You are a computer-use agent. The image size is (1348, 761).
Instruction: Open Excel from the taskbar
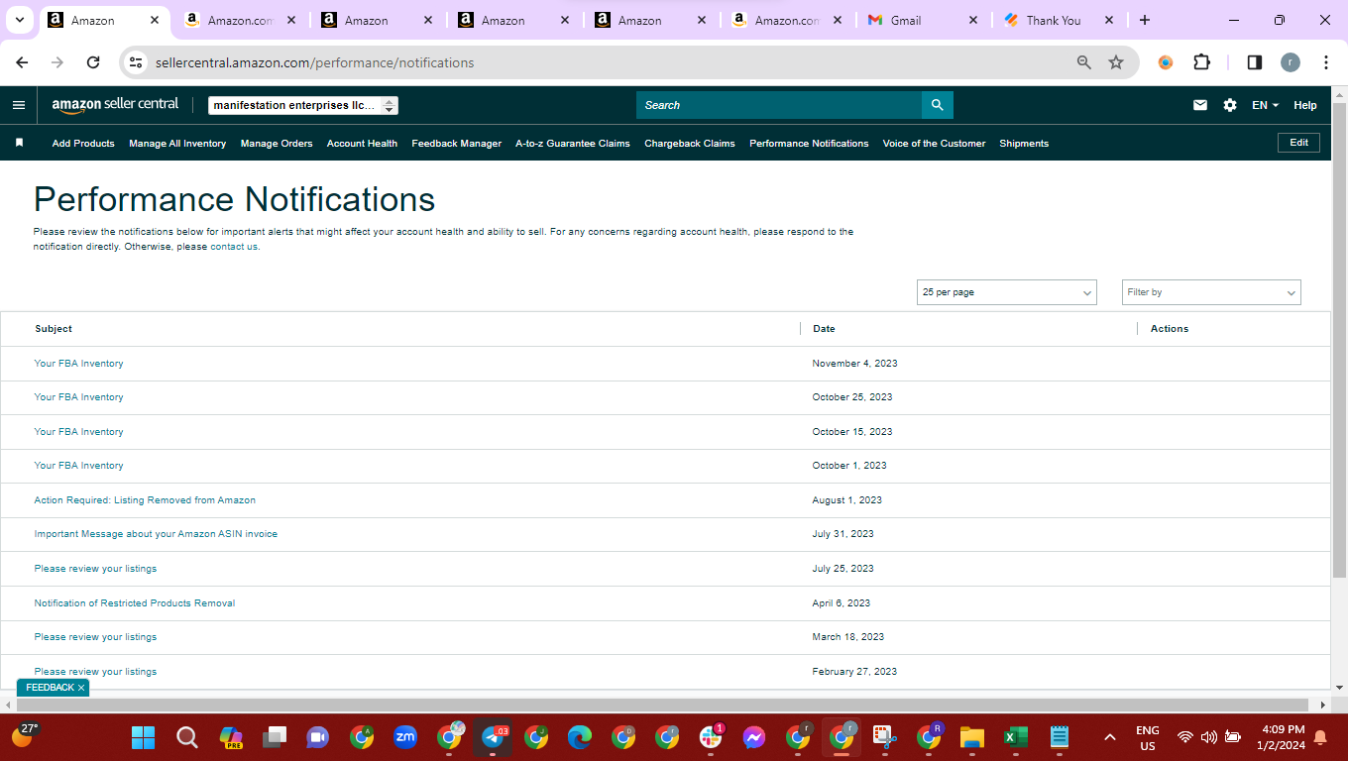(x=1016, y=737)
